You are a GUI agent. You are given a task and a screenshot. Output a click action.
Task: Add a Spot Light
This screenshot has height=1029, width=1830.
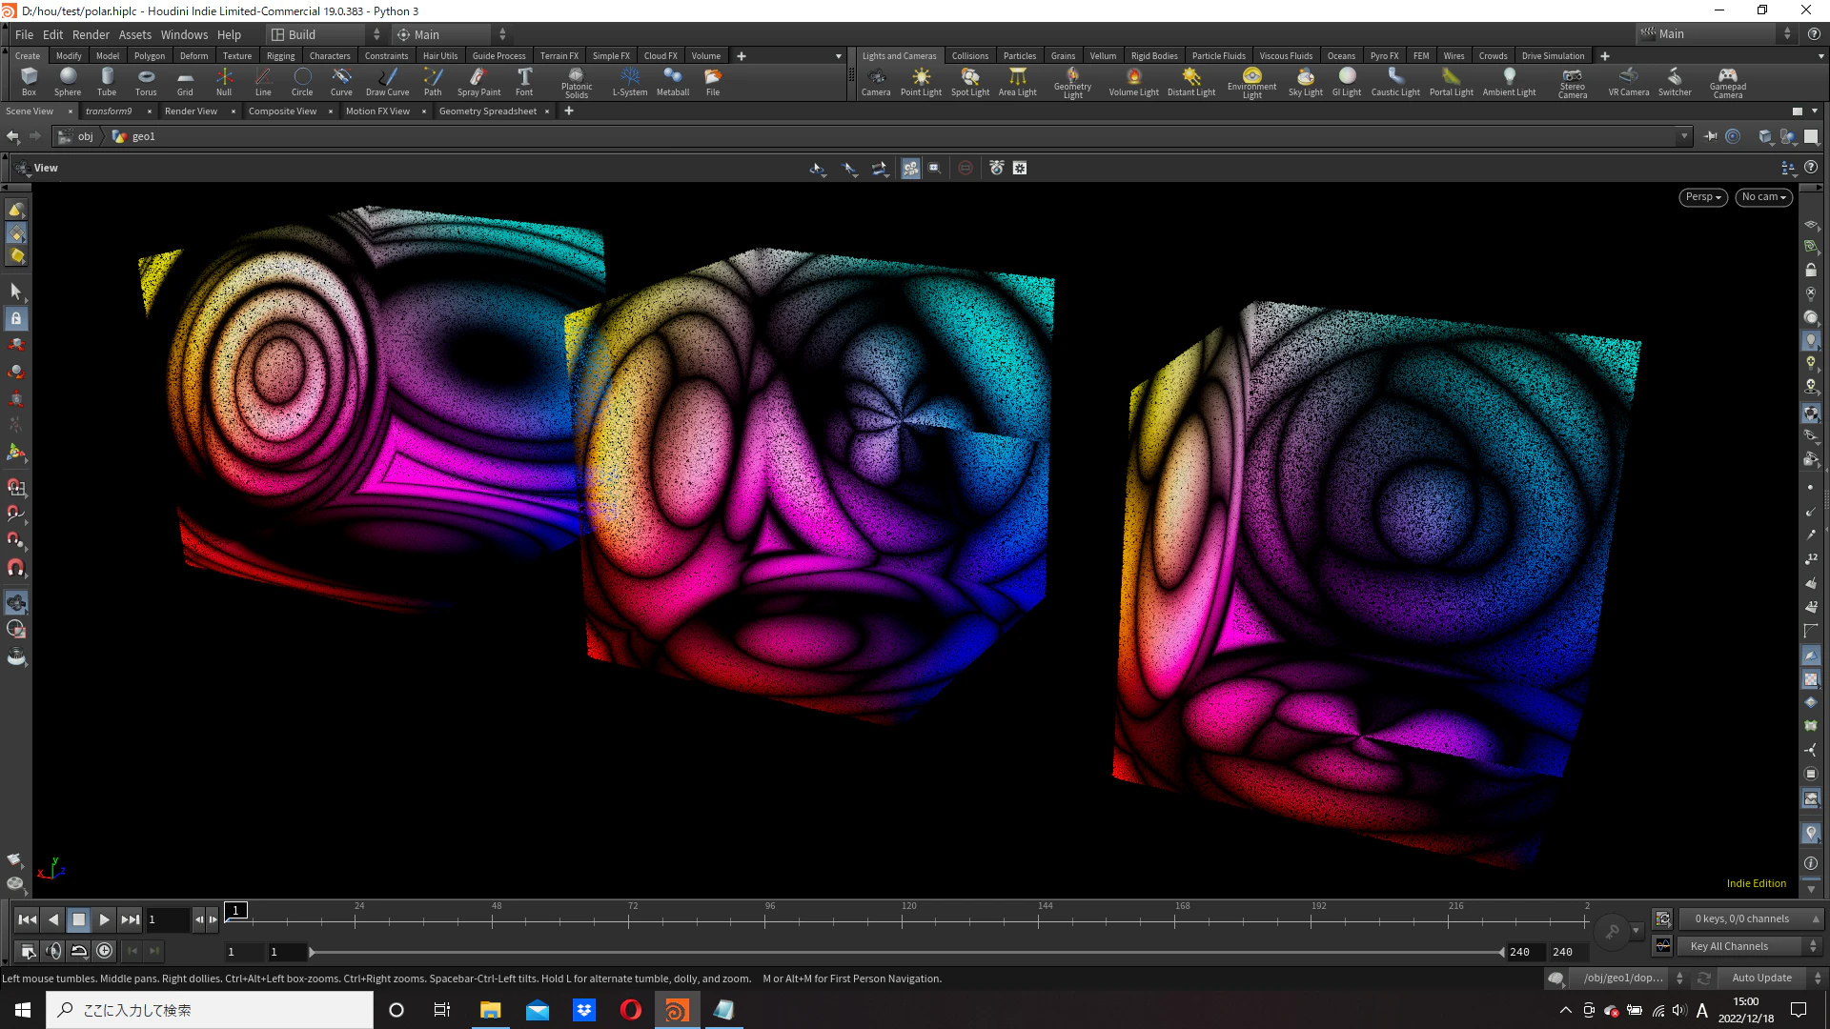click(970, 82)
